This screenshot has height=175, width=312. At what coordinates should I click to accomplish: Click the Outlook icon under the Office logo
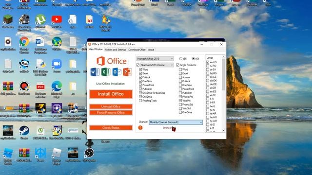117,72
